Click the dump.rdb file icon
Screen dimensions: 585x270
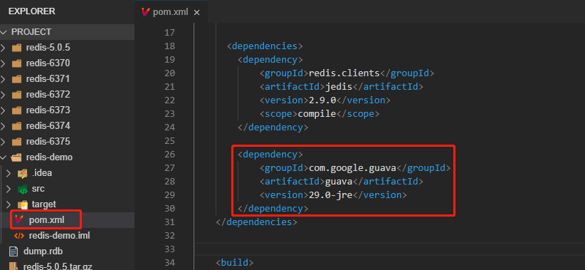click(14, 251)
